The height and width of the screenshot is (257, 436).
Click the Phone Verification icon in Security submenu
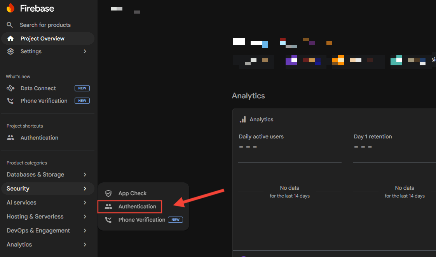tap(108, 220)
